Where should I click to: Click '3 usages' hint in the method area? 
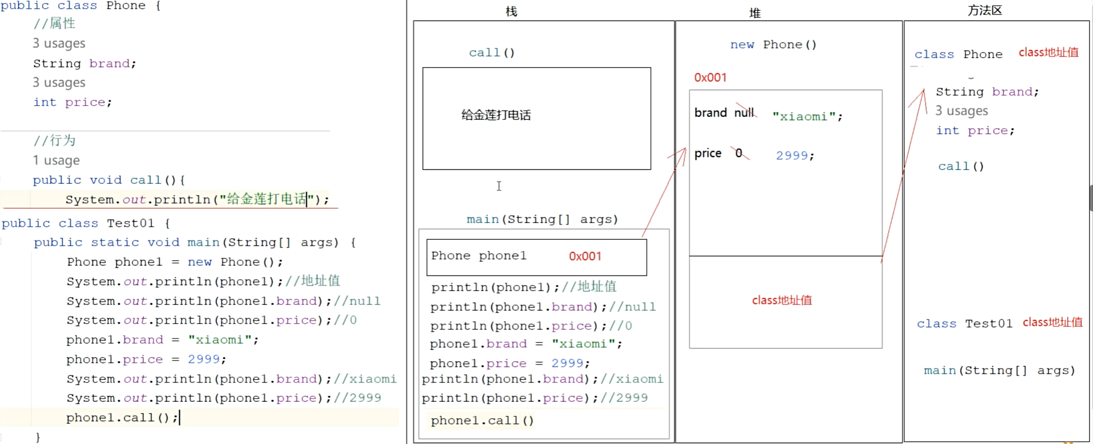click(962, 111)
